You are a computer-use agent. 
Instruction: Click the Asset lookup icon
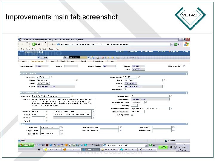tap(47, 114)
